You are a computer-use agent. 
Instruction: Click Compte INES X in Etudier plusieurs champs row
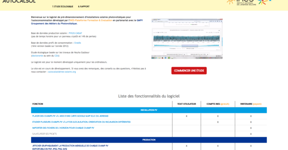click(x=218, y=122)
